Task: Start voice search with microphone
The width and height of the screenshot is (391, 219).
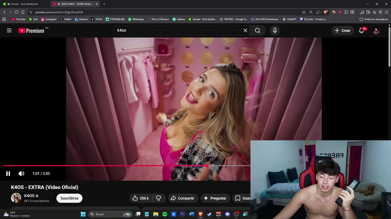Action: [x=275, y=30]
